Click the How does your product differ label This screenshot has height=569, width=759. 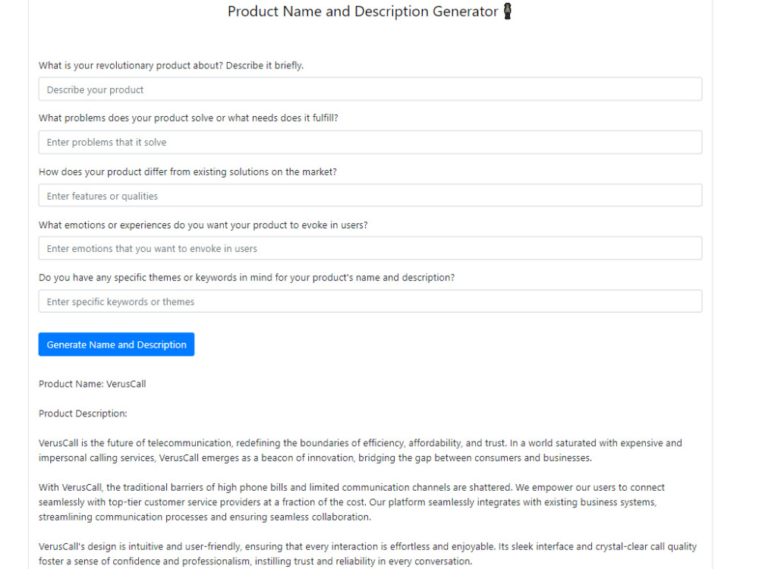point(187,171)
